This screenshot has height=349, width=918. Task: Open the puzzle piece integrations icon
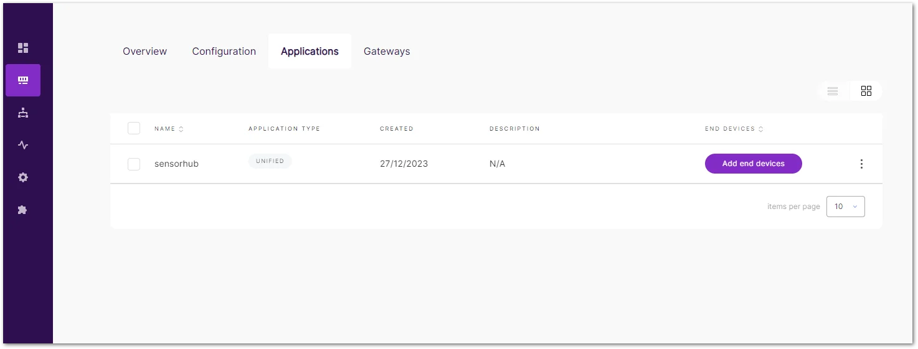pos(23,210)
